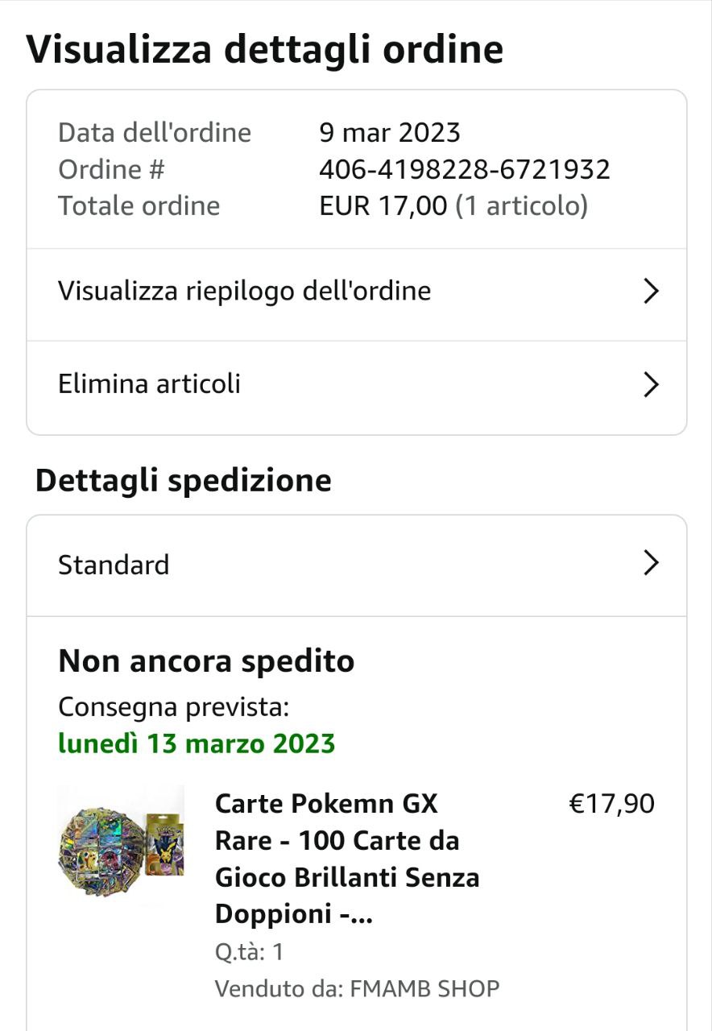Click the chevron beside Elimina articoli
712x1031 pixels.
tap(651, 385)
